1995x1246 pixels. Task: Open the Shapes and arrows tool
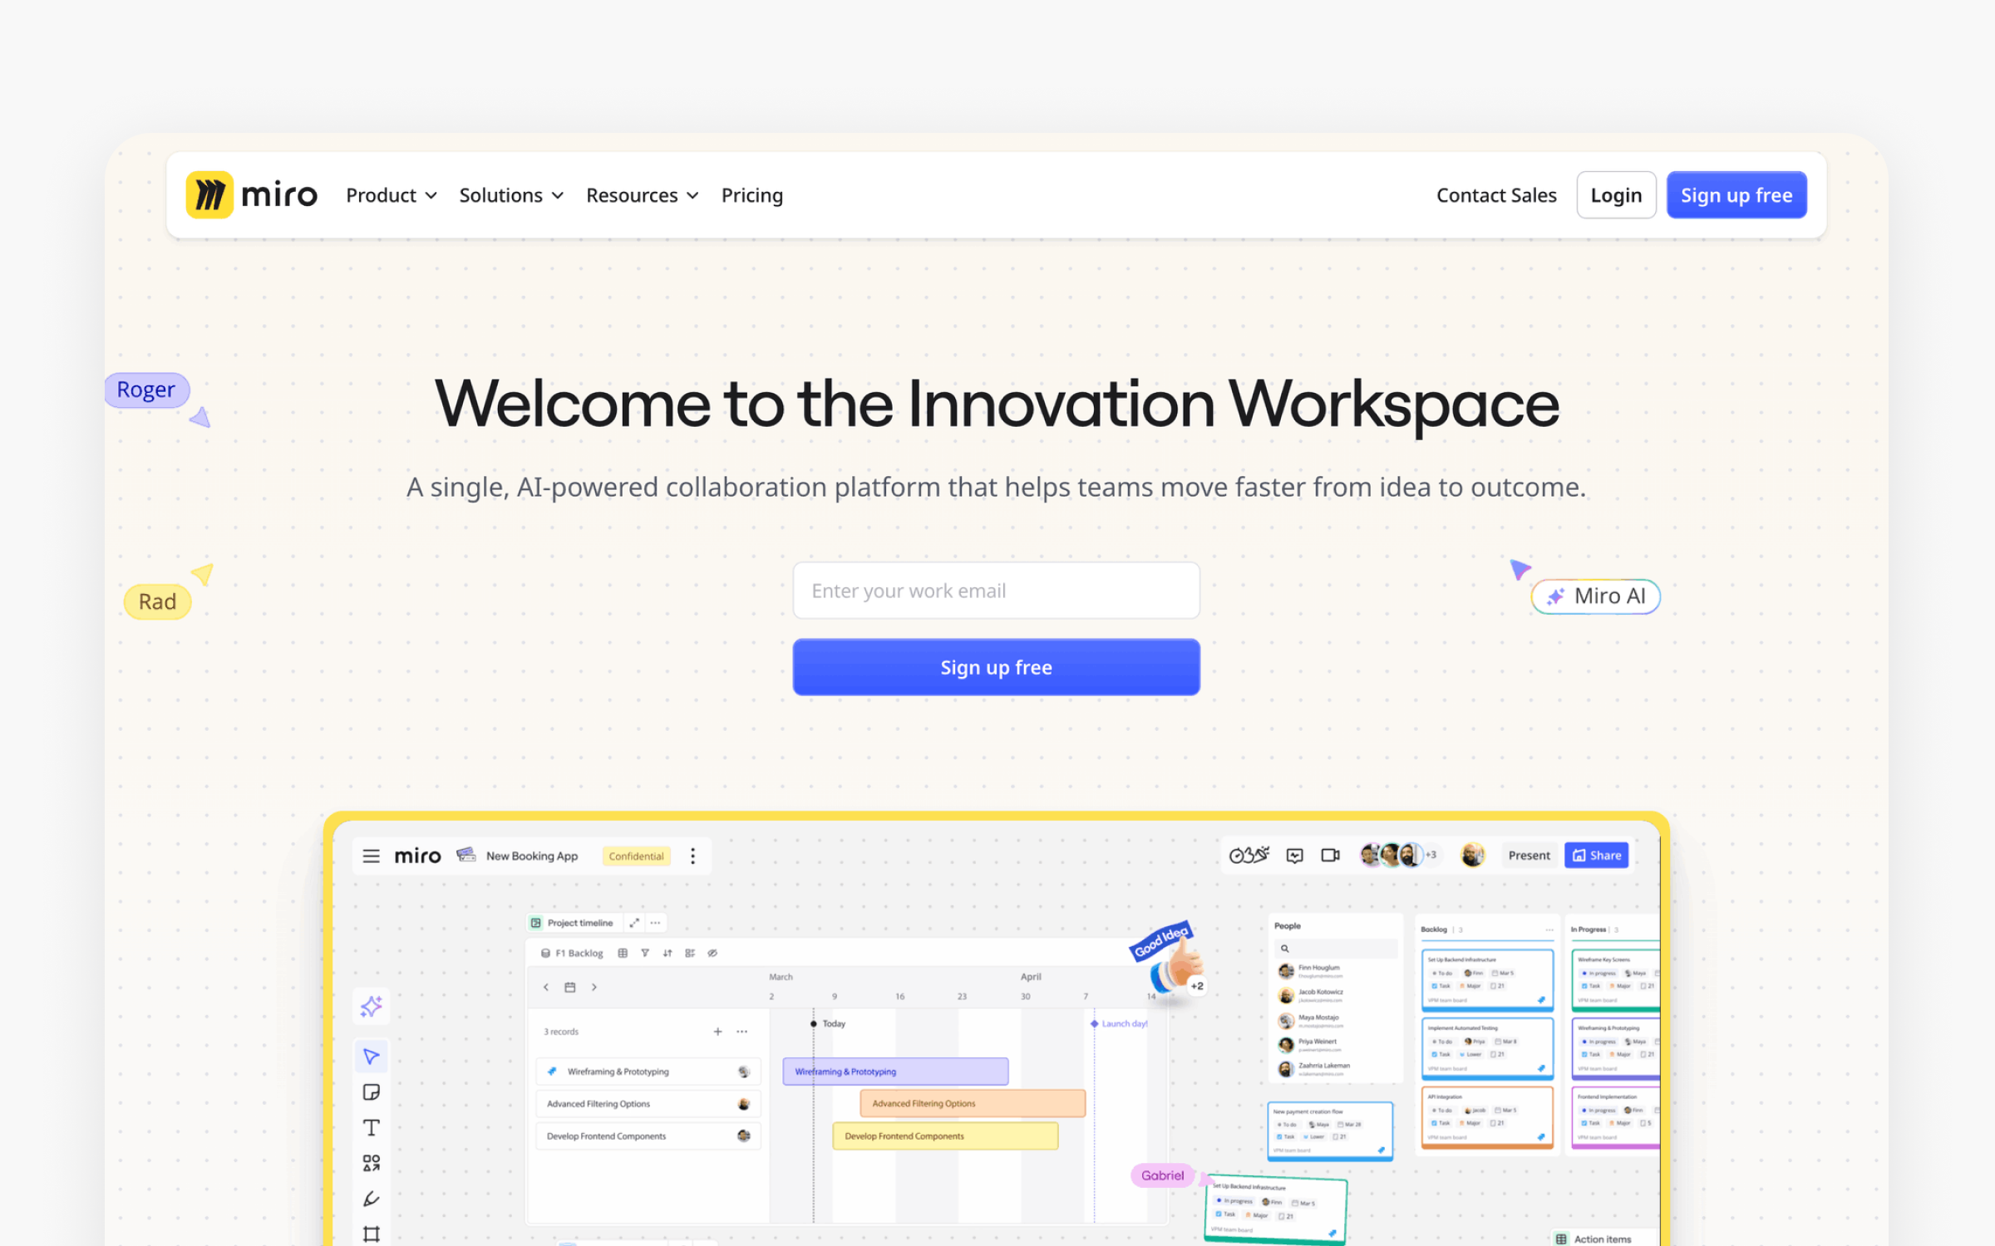(372, 1163)
